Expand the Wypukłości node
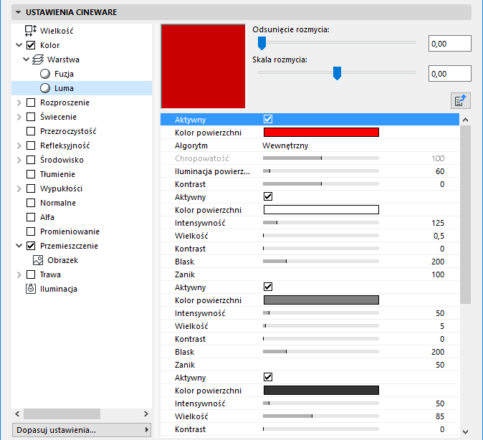483x440 pixels. tap(19, 188)
